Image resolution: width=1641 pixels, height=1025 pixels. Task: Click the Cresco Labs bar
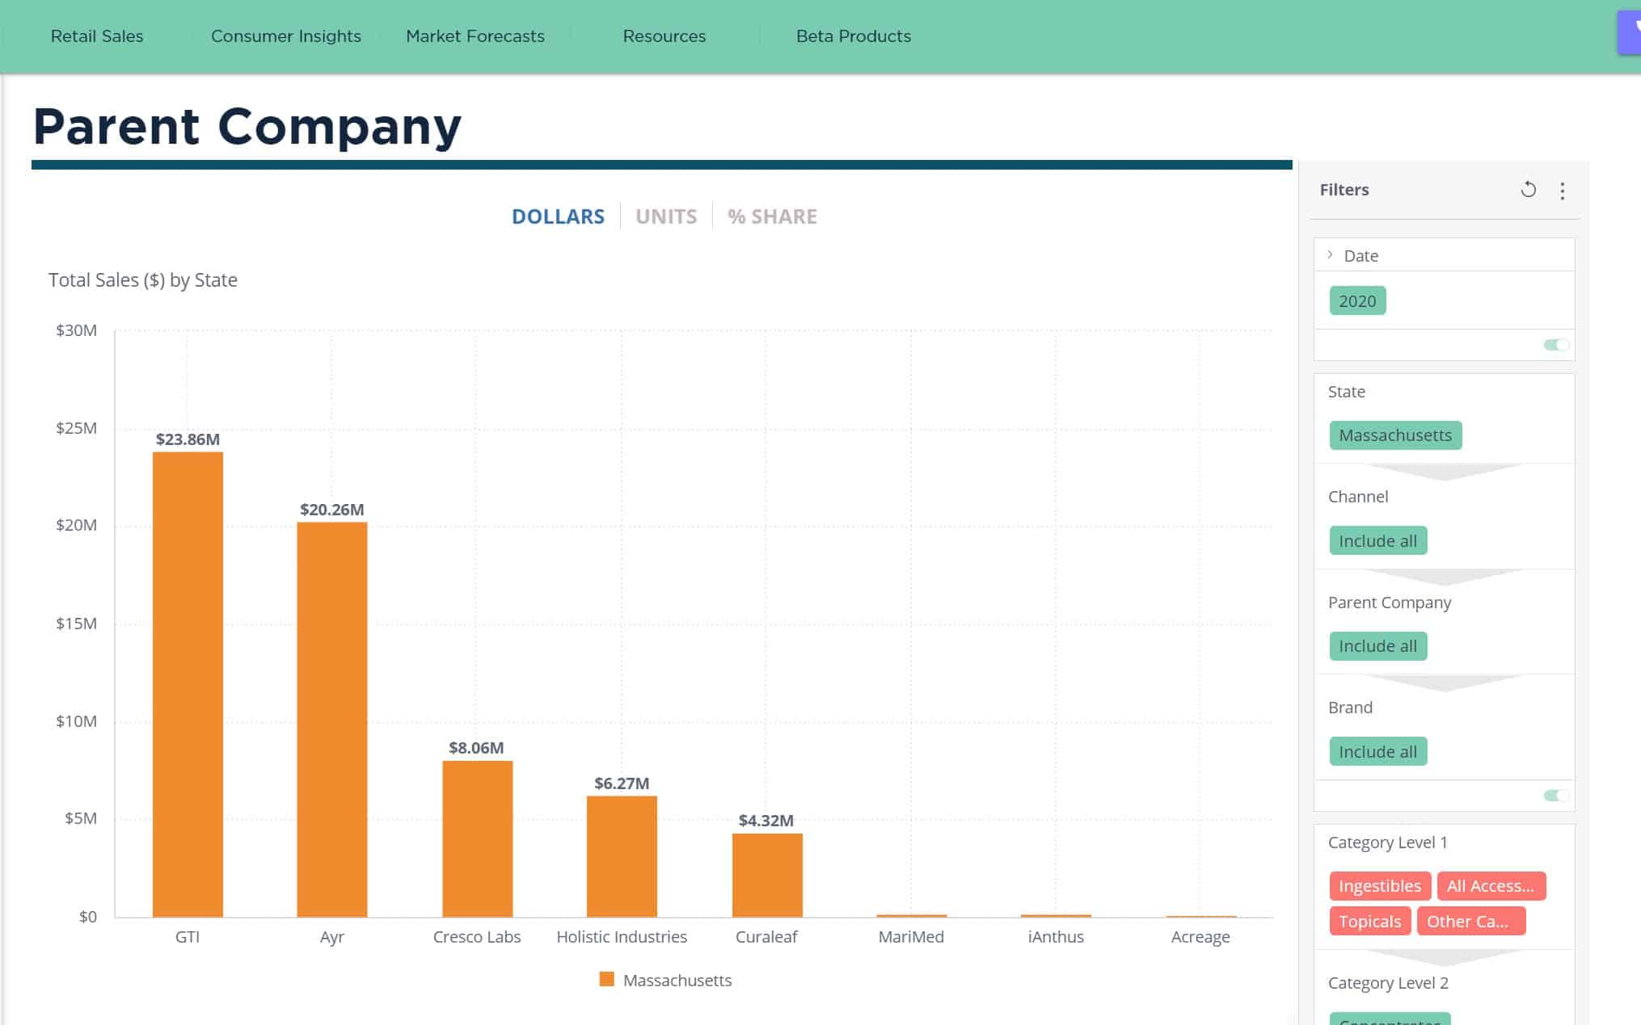pyautogui.click(x=477, y=838)
